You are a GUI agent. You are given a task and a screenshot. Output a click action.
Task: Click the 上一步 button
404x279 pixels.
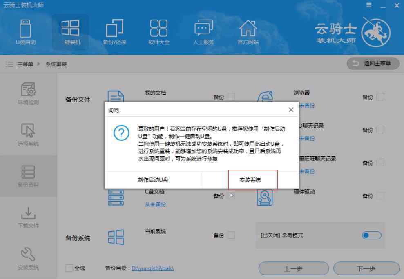pos(293,269)
